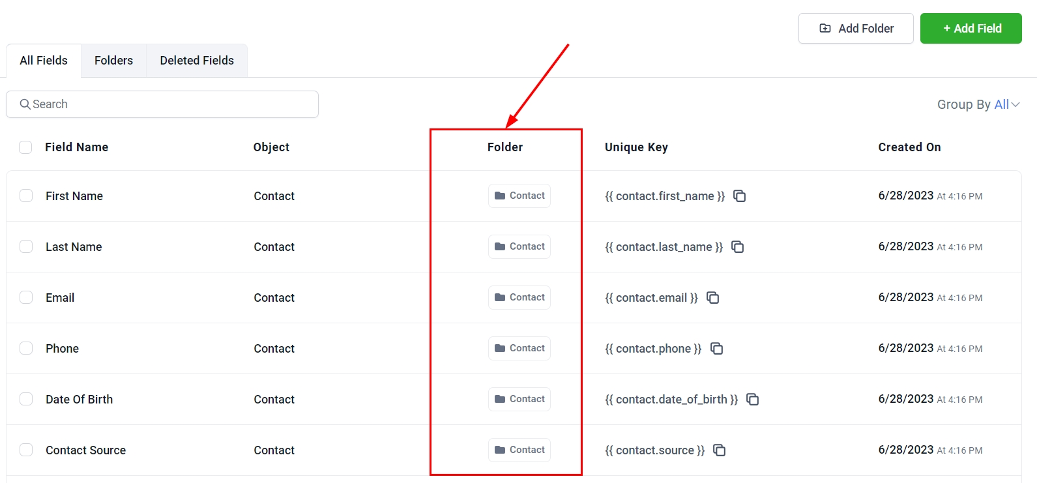Click the Contact folder badge for Email
The width and height of the screenshot is (1037, 483).
[519, 298]
